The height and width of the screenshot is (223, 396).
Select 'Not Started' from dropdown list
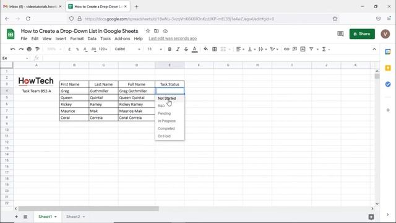[x=170, y=98]
